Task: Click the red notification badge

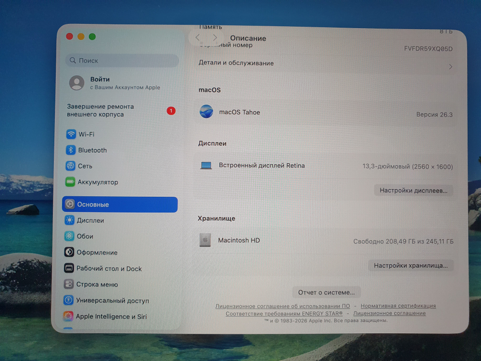Action: point(171,111)
